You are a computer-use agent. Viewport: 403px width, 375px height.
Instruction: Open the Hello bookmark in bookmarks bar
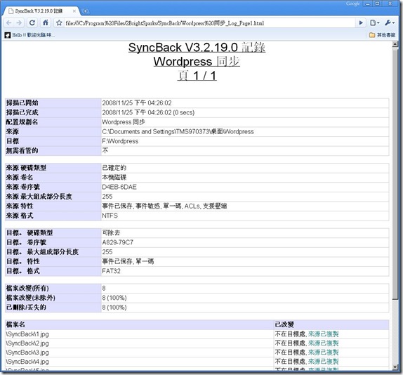click(x=29, y=35)
